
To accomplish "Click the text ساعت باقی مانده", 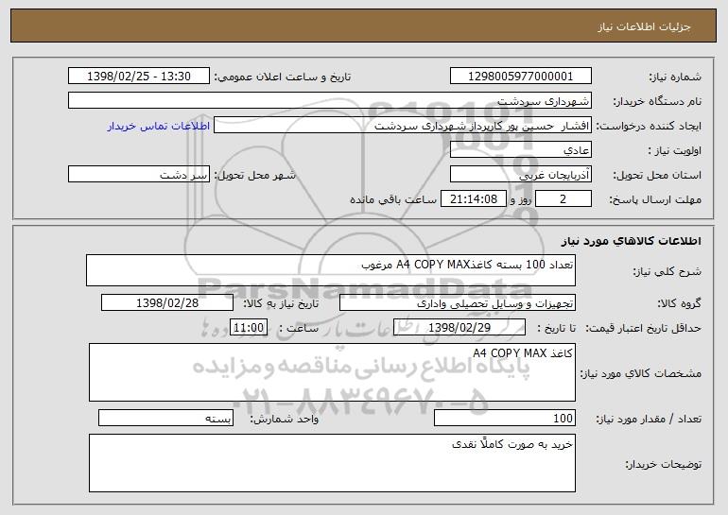I will pyautogui.click(x=393, y=199).
